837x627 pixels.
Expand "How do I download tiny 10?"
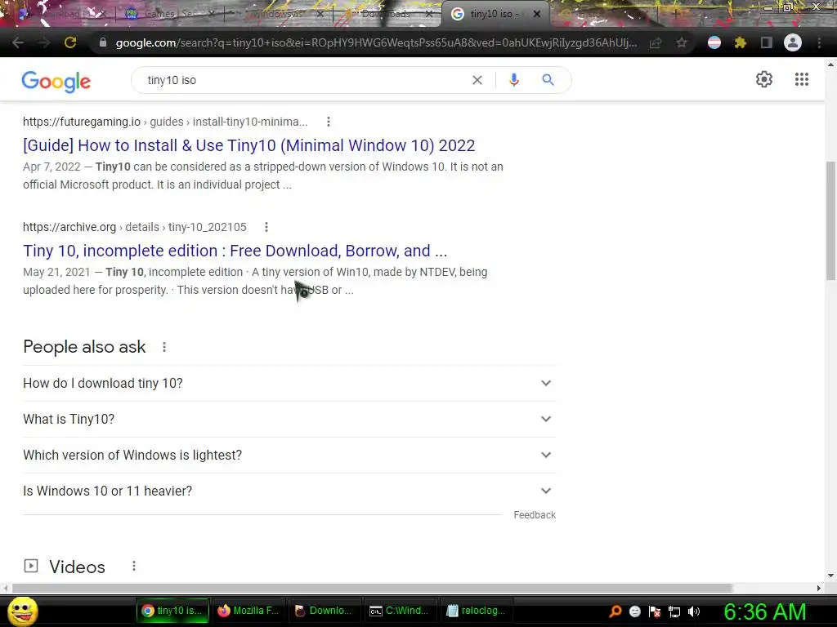pos(289,384)
